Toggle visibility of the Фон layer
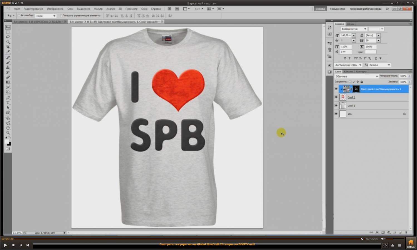This screenshot has height=250, width=417. (x=336, y=114)
